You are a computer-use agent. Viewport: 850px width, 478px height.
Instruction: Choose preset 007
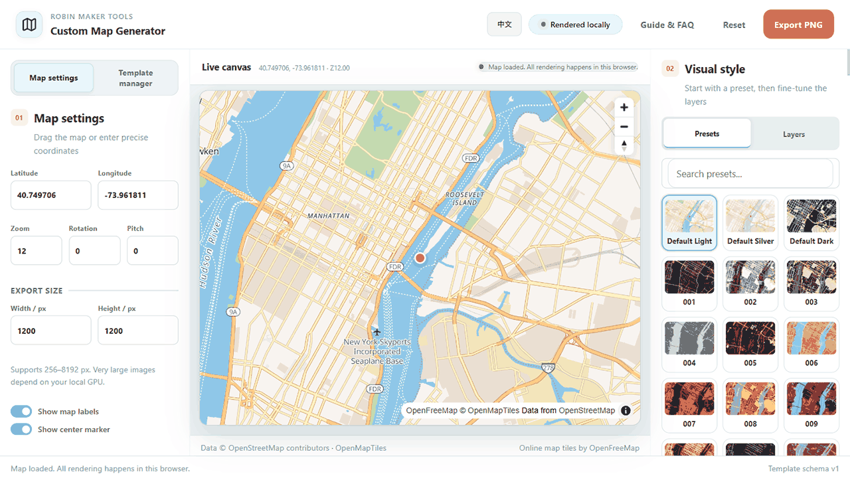pyautogui.click(x=689, y=406)
